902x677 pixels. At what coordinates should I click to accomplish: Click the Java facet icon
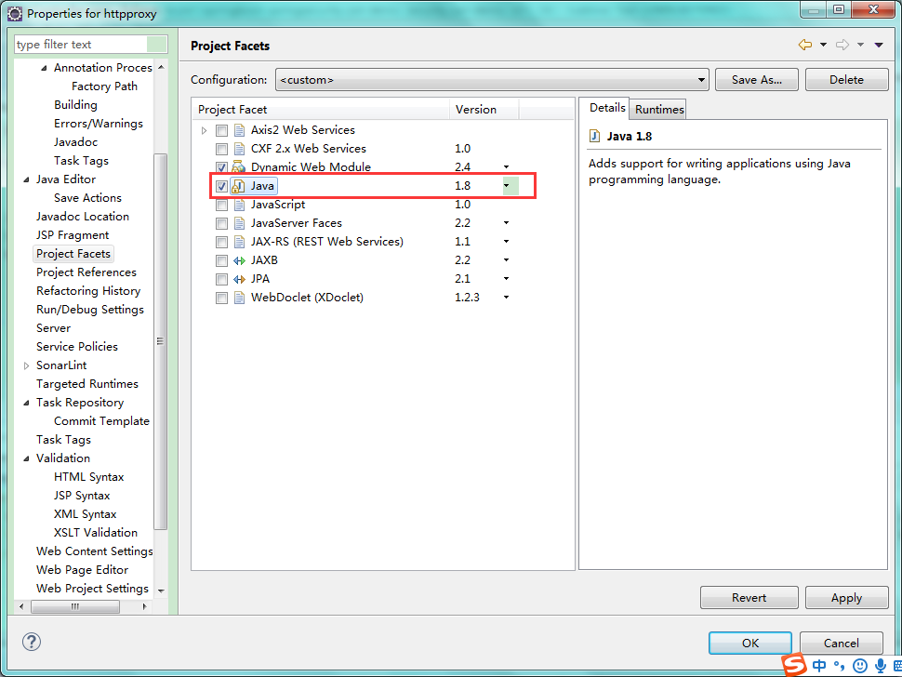(x=238, y=186)
